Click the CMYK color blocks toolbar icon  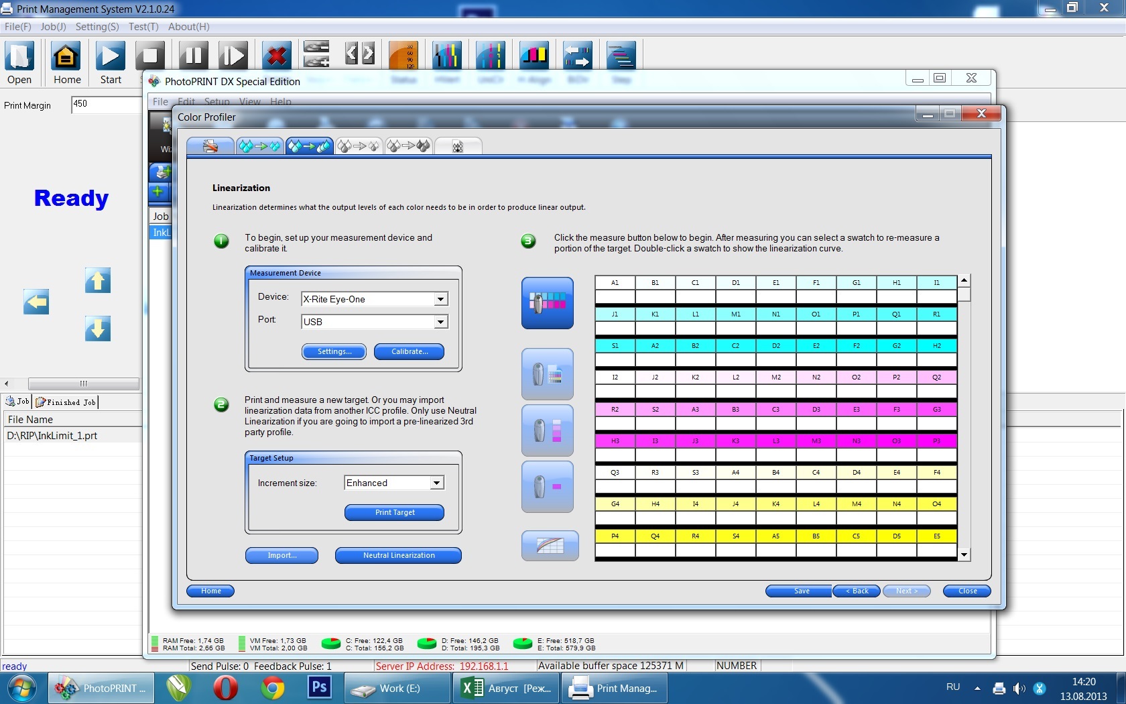pos(534,56)
